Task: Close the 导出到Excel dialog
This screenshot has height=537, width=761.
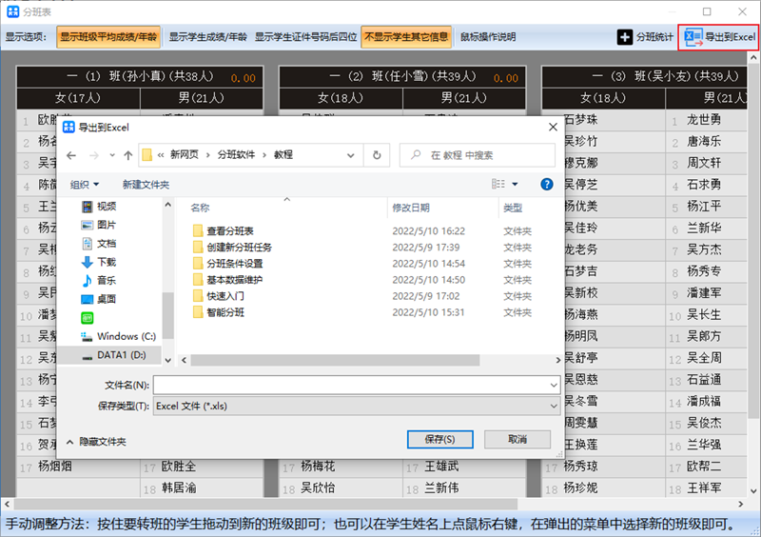Action: pyautogui.click(x=553, y=128)
